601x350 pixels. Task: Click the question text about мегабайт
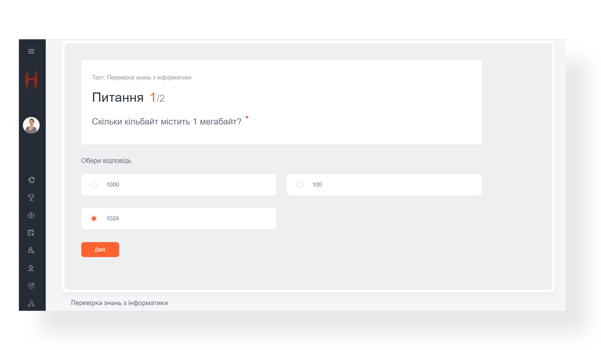click(x=167, y=122)
